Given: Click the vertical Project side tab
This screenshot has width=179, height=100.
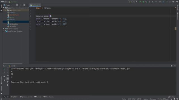Looking at the screenshot, I should click(1, 8).
